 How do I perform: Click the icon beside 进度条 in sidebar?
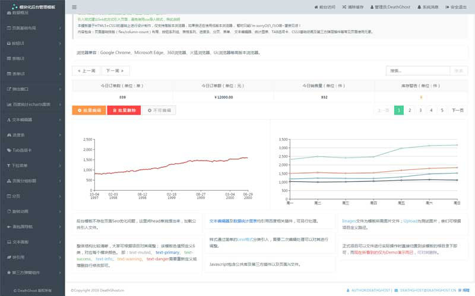tap(9, 135)
